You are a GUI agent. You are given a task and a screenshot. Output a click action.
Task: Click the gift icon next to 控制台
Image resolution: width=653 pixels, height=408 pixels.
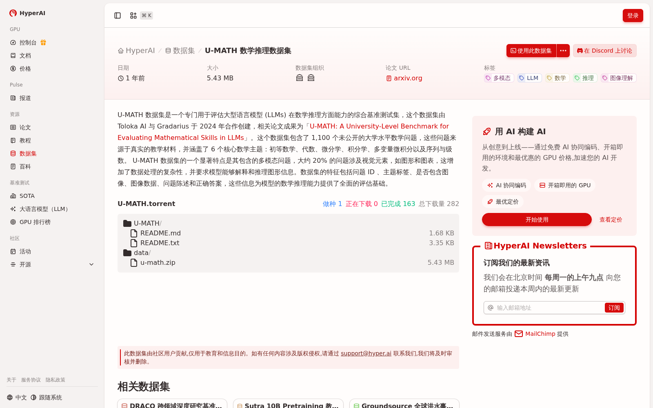point(43,42)
